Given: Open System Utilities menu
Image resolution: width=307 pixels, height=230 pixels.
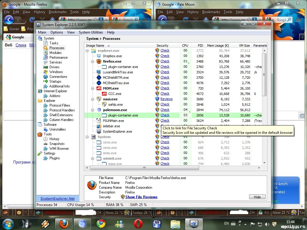Looking at the screenshot, I should (91, 32).
